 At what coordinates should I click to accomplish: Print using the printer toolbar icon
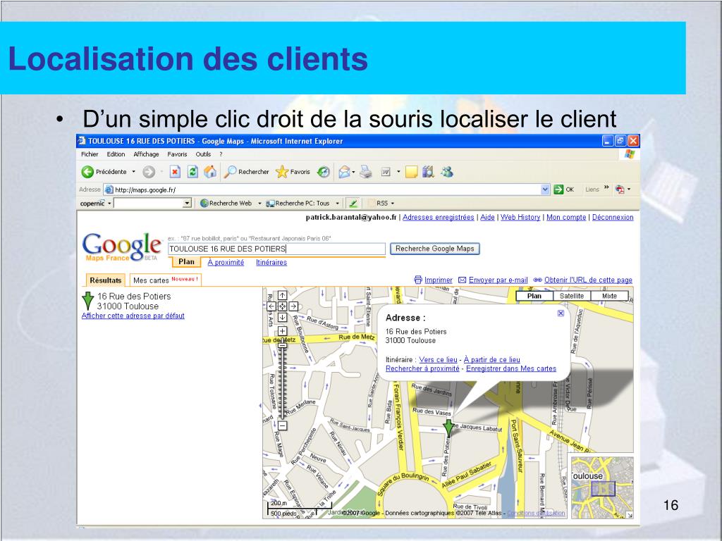pyautogui.click(x=366, y=172)
